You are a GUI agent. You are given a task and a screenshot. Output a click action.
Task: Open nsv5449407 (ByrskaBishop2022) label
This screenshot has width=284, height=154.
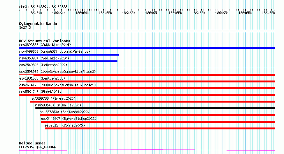coord(69,119)
